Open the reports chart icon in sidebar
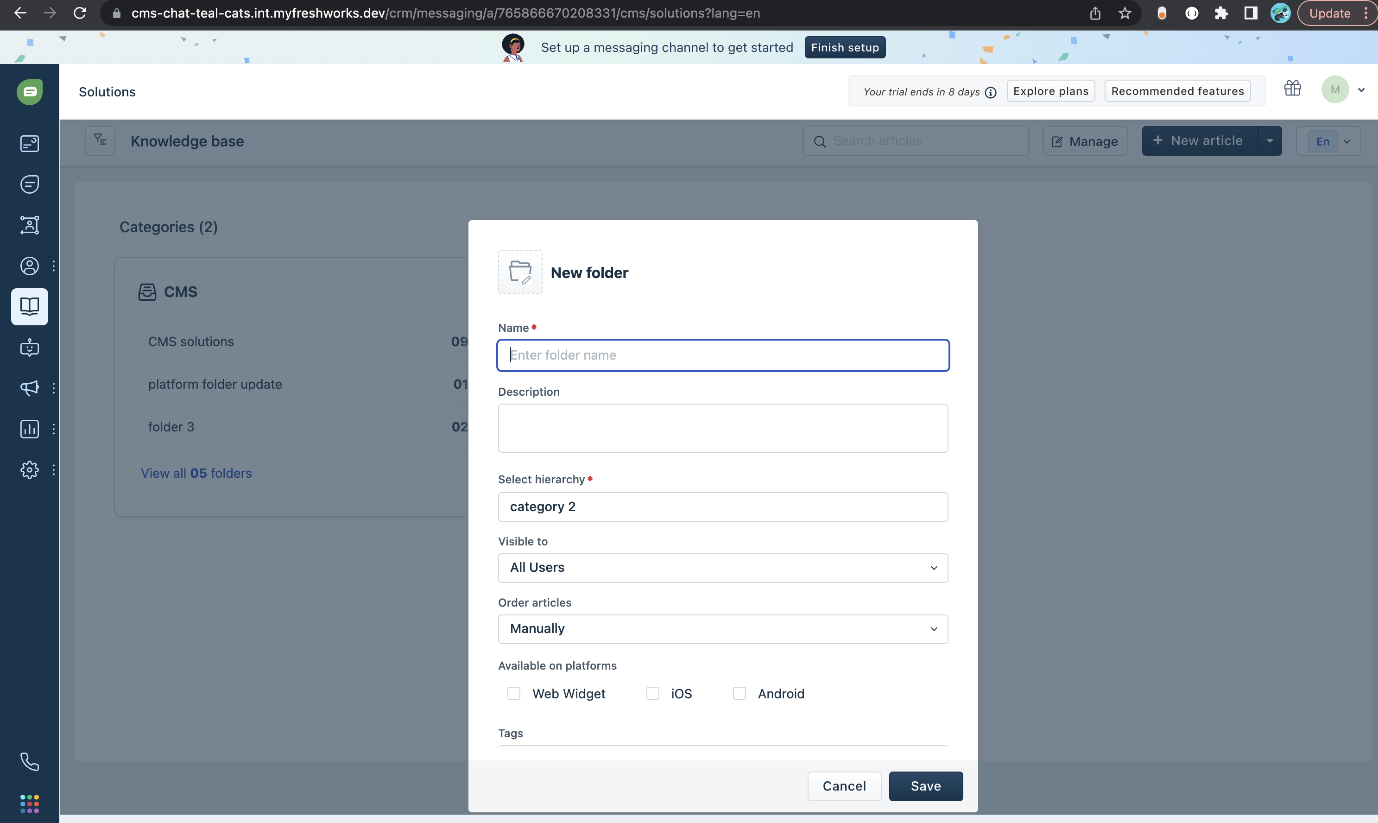The height and width of the screenshot is (823, 1378). (29, 429)
